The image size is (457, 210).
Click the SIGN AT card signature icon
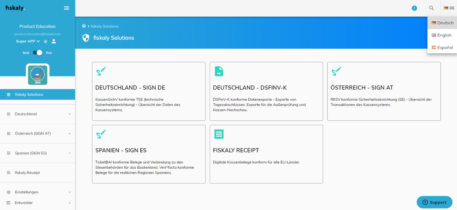pyautogui.click(x=336, y=71)
